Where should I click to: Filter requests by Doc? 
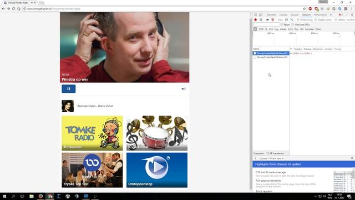click(x=296, y=29)
